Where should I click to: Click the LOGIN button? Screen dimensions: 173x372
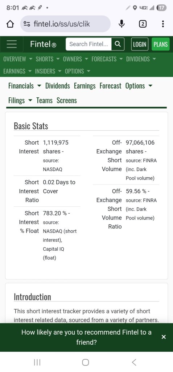pyautogui.click(x=140, y=44)
